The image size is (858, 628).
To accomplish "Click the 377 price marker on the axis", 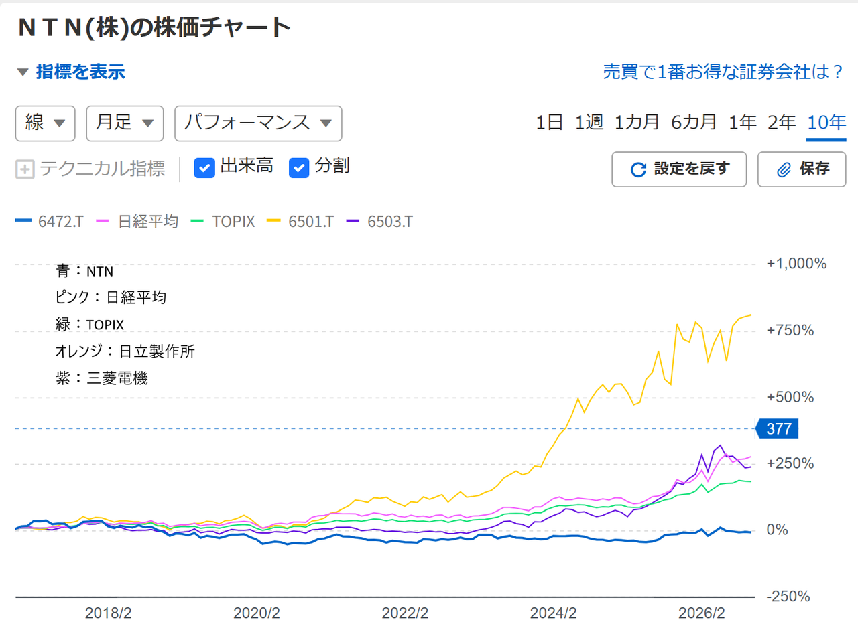I will pyautogui.click(x=778, y=428).
